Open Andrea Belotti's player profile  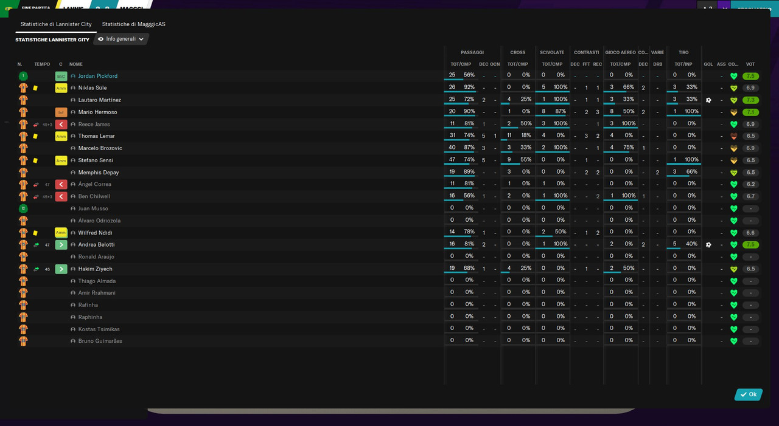tap(96, 245)
